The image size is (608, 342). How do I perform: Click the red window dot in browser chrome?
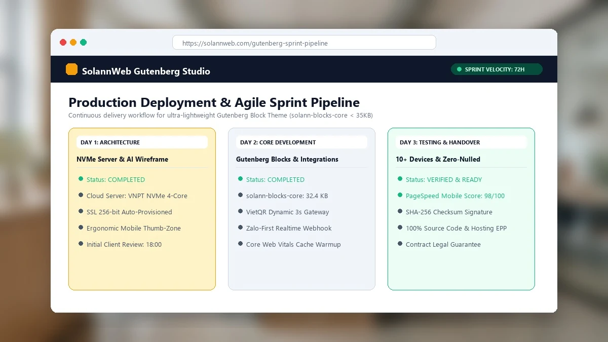63,43
